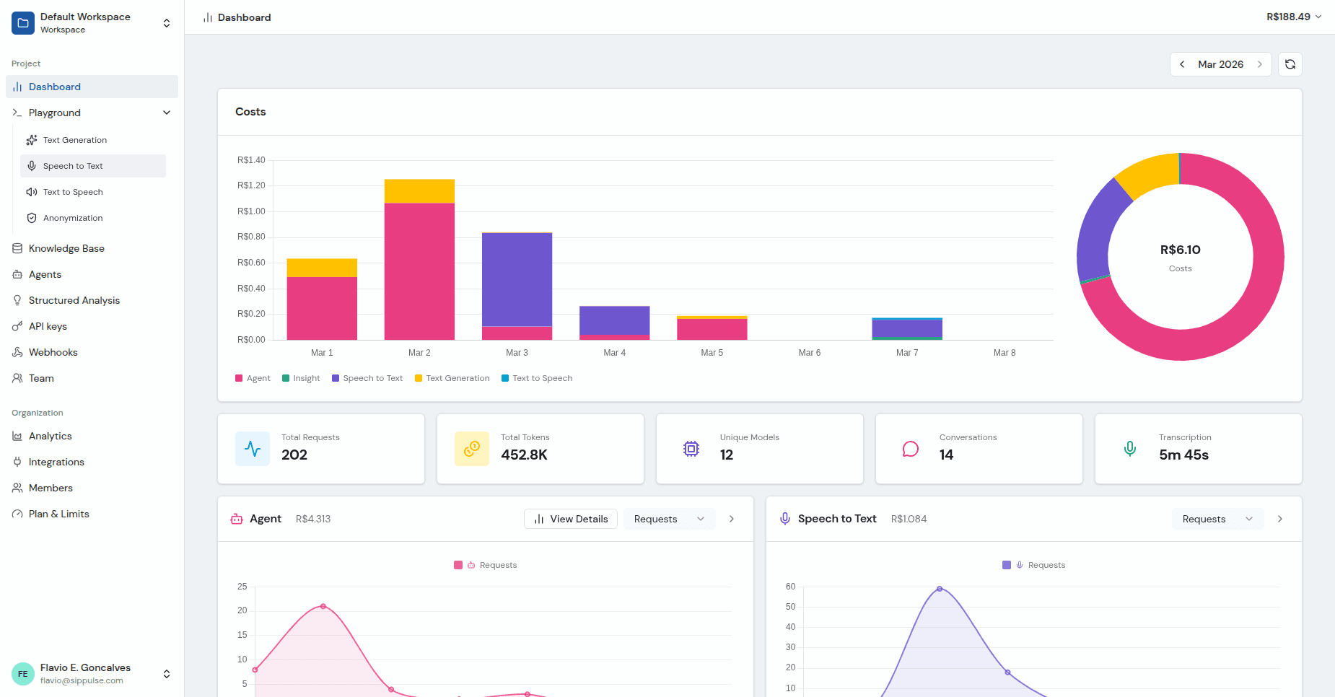Toggle Requests legend in Speech to Text chart
The image size is (1335, 697).
pos(1034,565)
